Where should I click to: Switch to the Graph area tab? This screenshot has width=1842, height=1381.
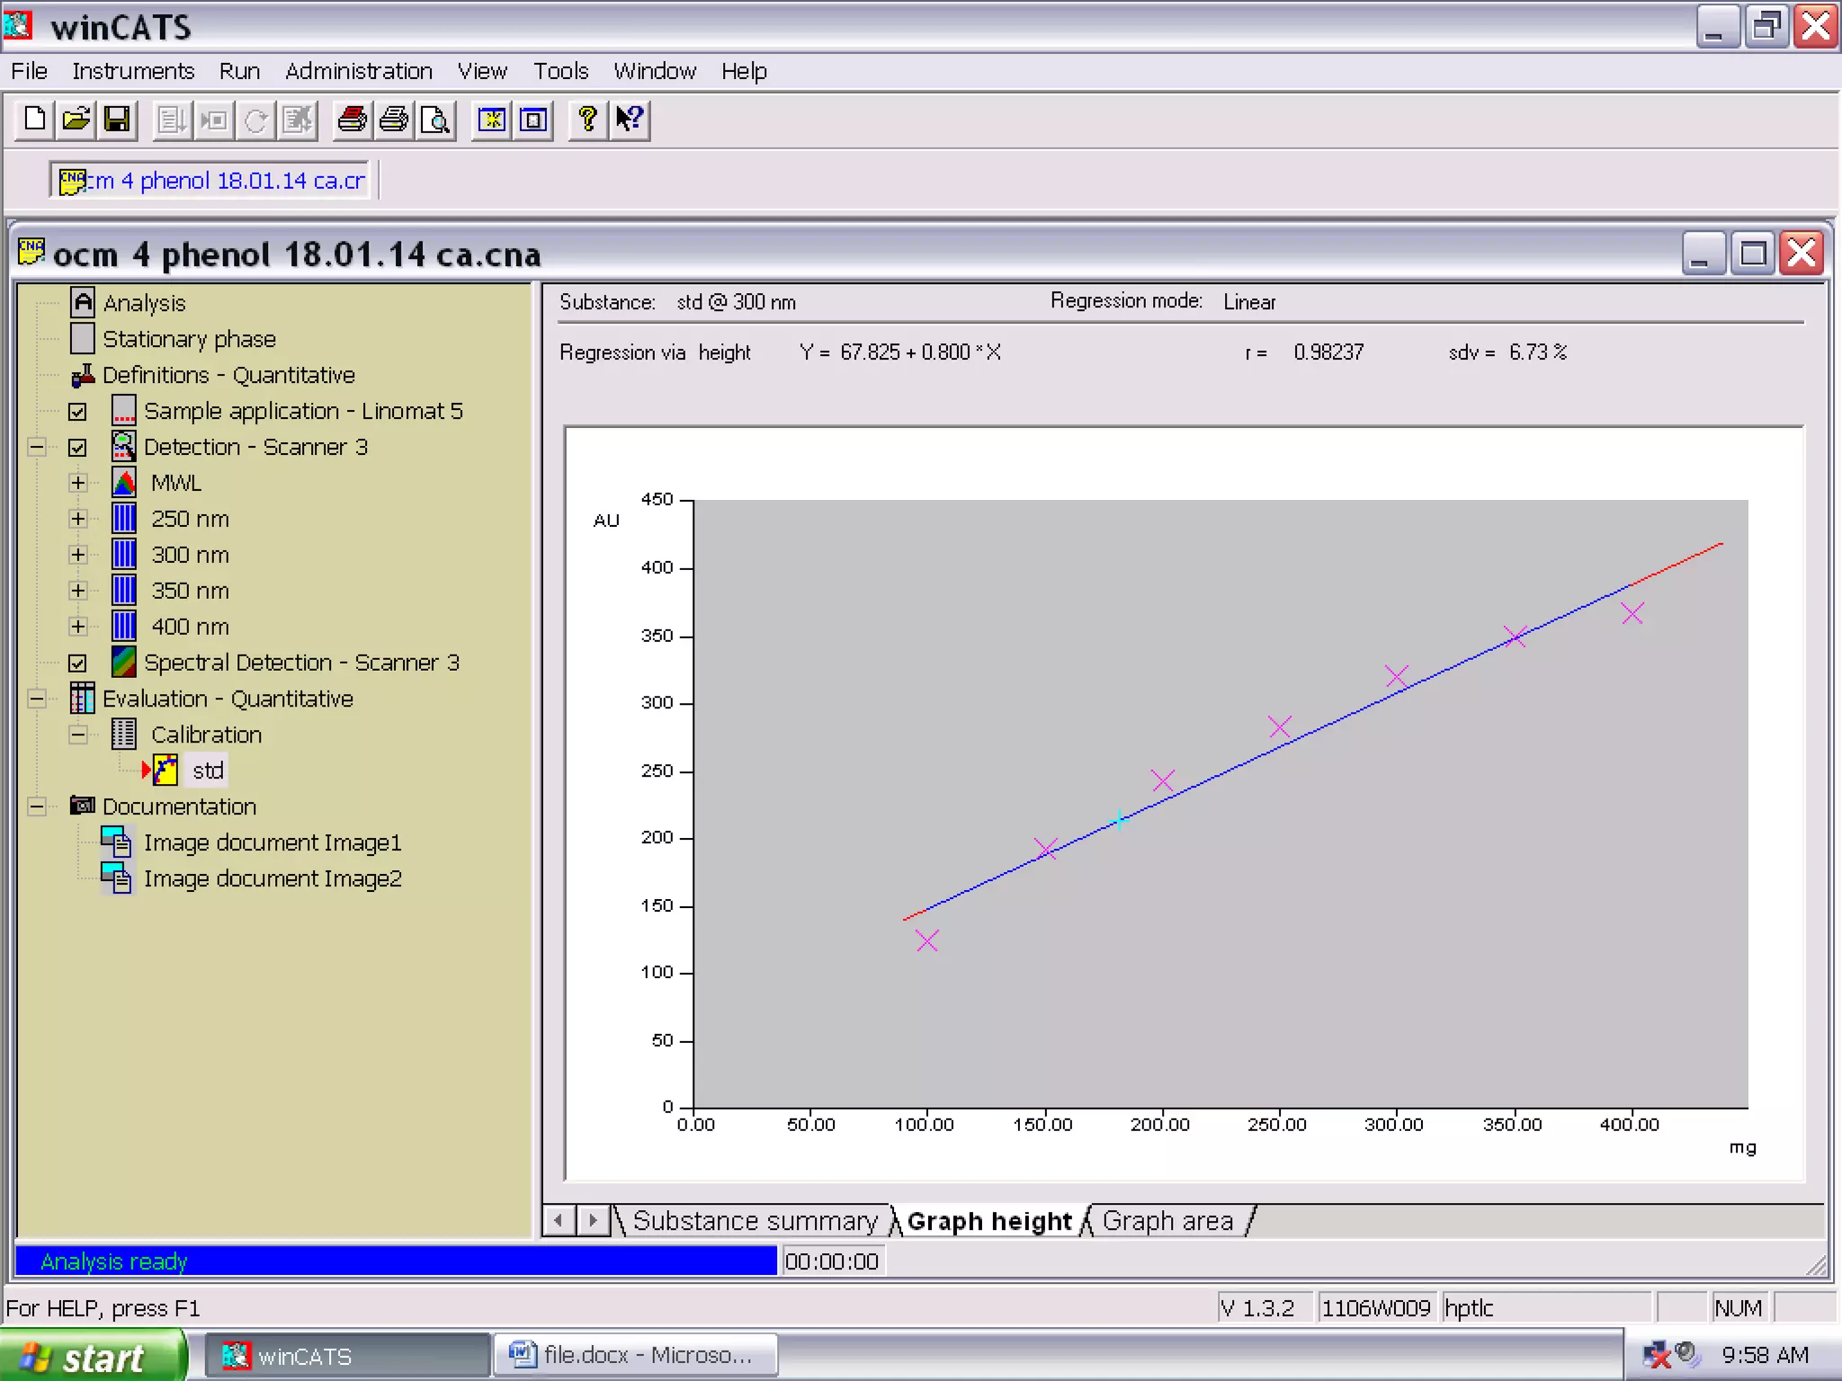[x=1167, y=1221]
